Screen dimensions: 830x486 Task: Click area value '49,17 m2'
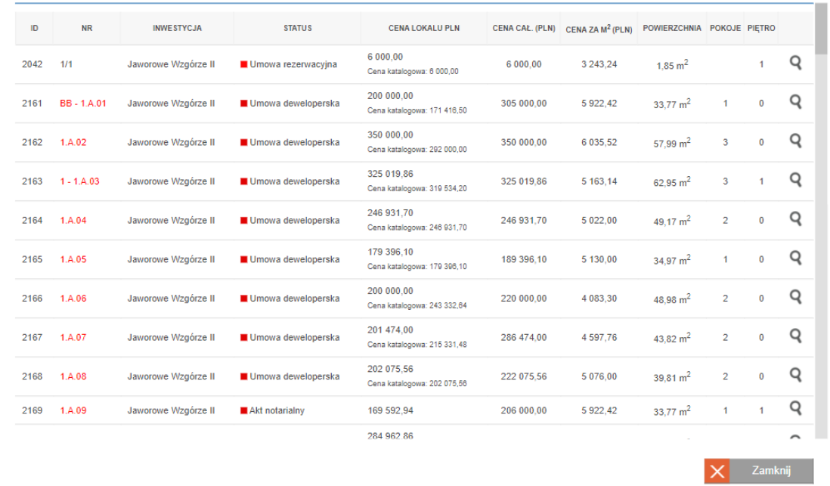click(672, 221)
